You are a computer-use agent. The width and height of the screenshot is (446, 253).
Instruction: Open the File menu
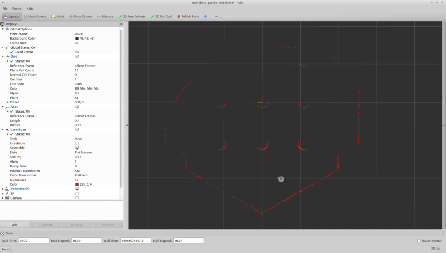click(5, 9)
